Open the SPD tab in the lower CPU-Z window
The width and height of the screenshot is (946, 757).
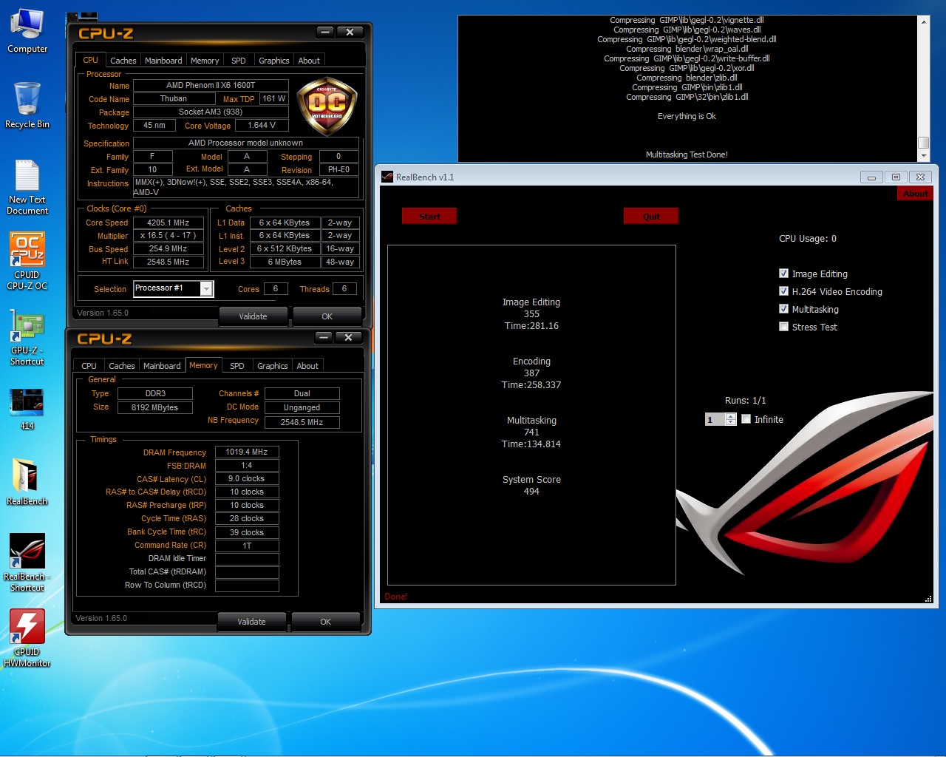pos(236,366)
